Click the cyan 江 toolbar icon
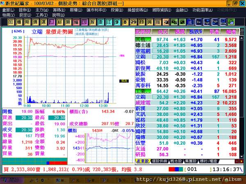 (109, 22)
